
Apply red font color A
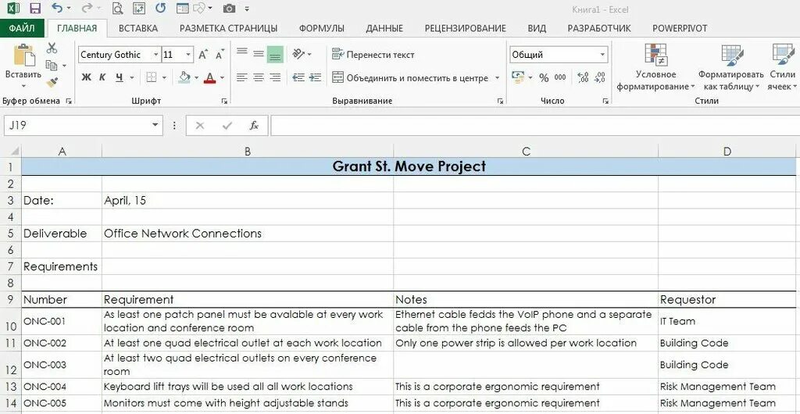[x=209, y=77]
